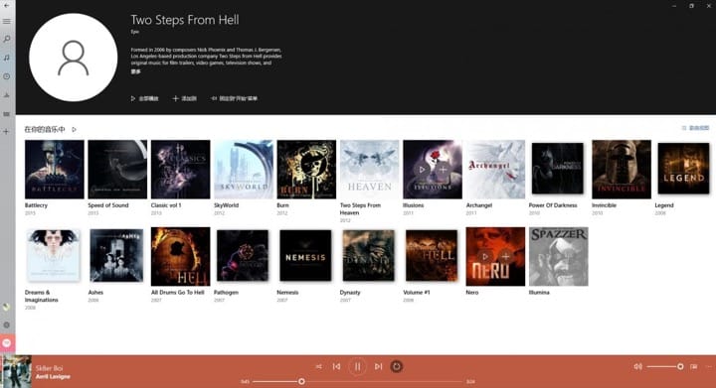Open the Illumina album cover
Viewport: 716px width, 388px height.
point(559,256)
